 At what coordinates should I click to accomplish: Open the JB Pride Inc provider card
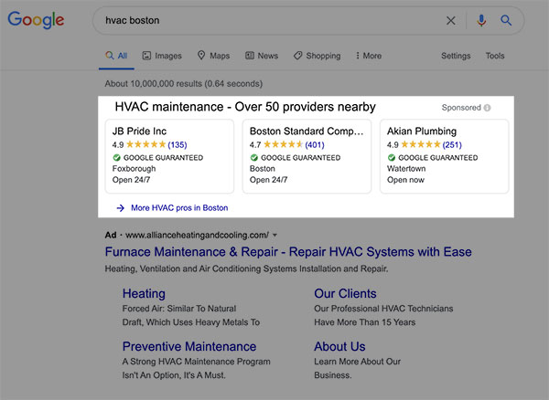tap(169, 156)
